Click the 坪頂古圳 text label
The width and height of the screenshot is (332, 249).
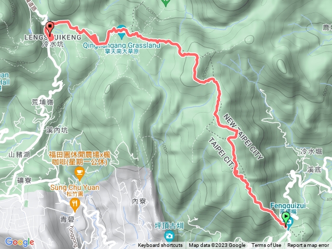coord(169,226)
